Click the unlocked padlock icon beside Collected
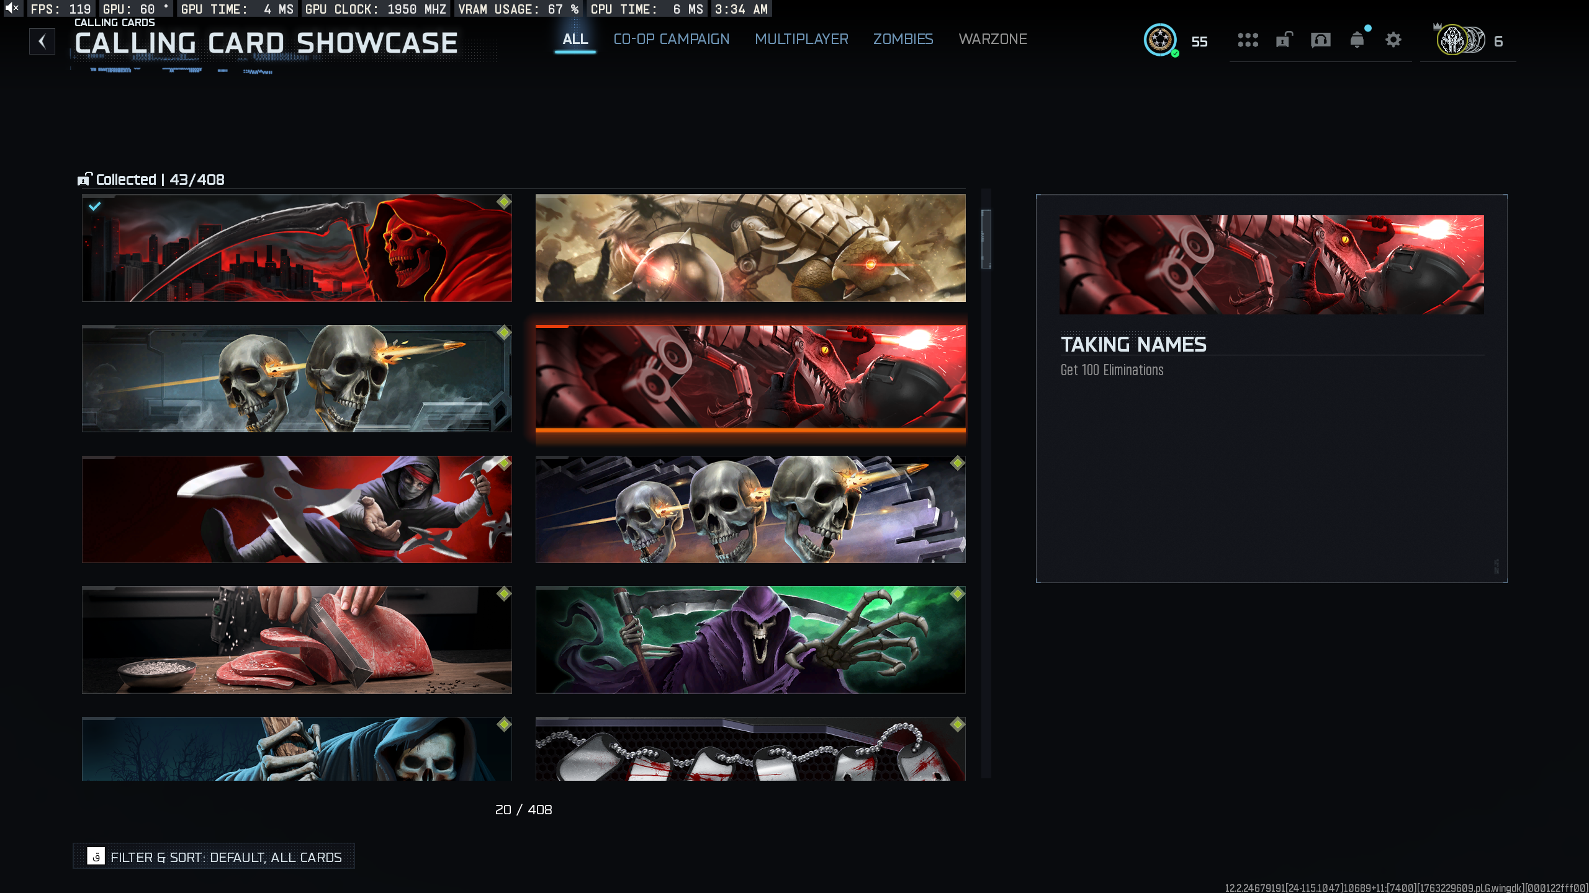This screenshot has width=1589, height=893. click(x=84, y=179)
